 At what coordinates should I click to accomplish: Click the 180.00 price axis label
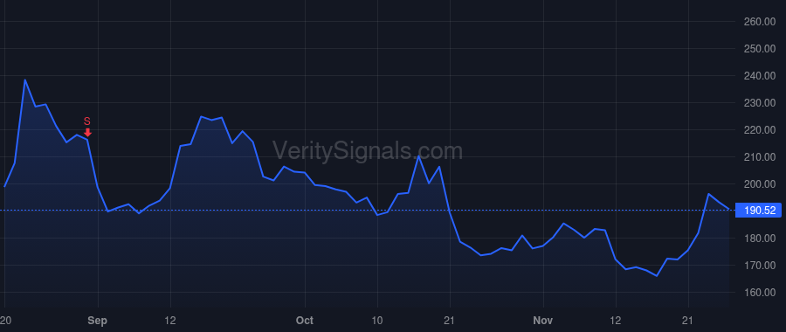(760, 239)
